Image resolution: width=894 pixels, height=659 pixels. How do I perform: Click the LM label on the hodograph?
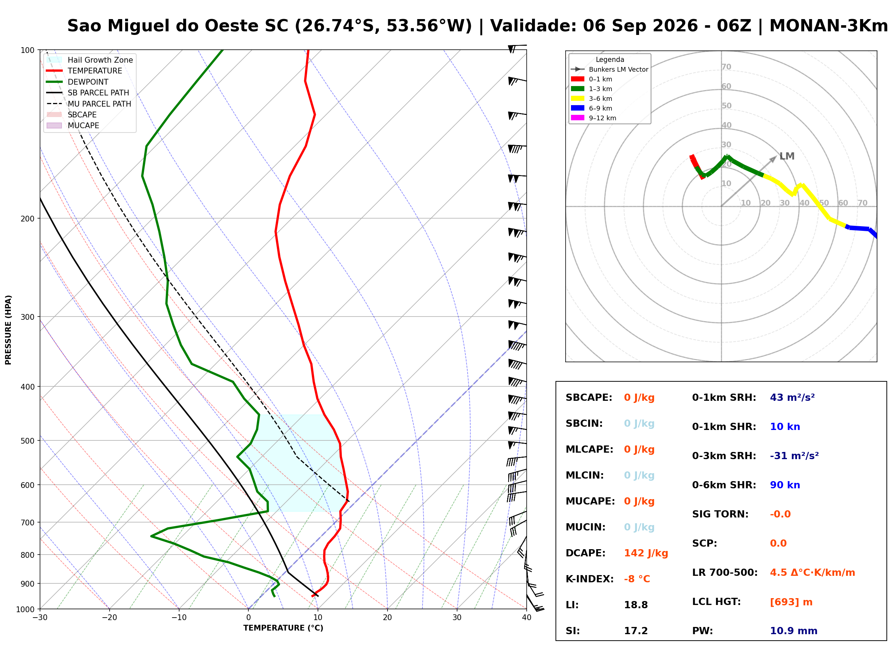[x=787, y=156]
